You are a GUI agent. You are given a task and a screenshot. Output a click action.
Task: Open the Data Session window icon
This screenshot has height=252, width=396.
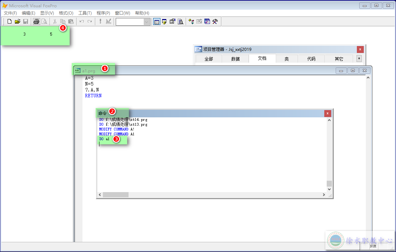tap(165, 21)
